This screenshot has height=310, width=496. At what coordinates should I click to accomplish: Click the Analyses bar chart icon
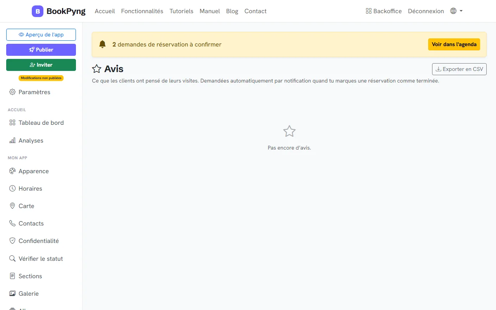12,141
